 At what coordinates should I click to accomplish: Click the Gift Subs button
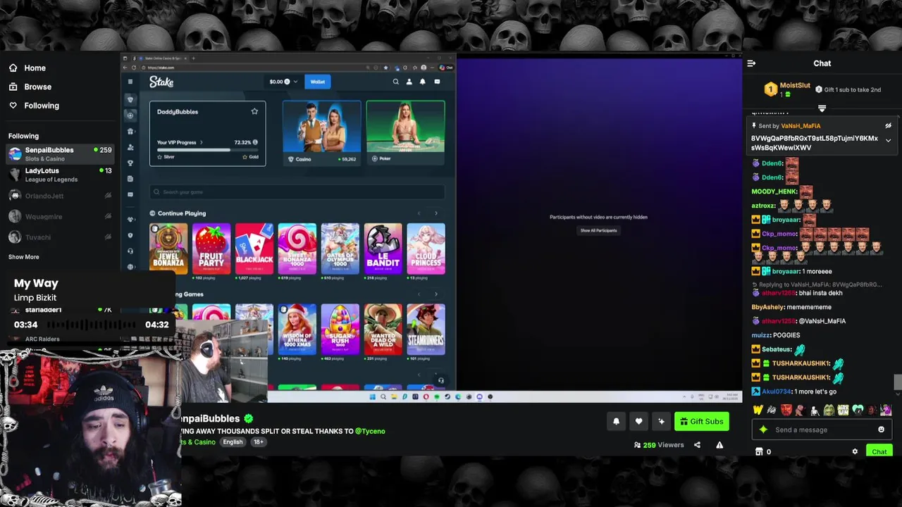tap(701, 421)
